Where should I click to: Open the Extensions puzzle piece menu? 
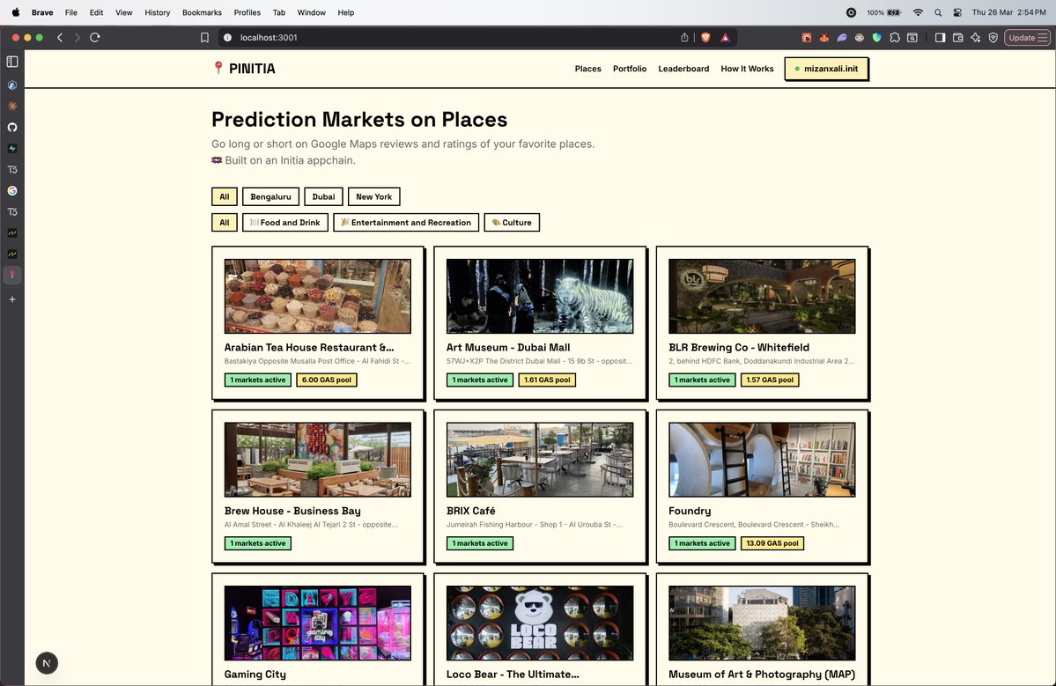tap(894, 38)
